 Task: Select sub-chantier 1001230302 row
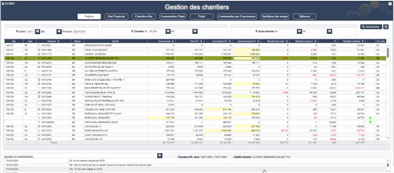(195, 122)
